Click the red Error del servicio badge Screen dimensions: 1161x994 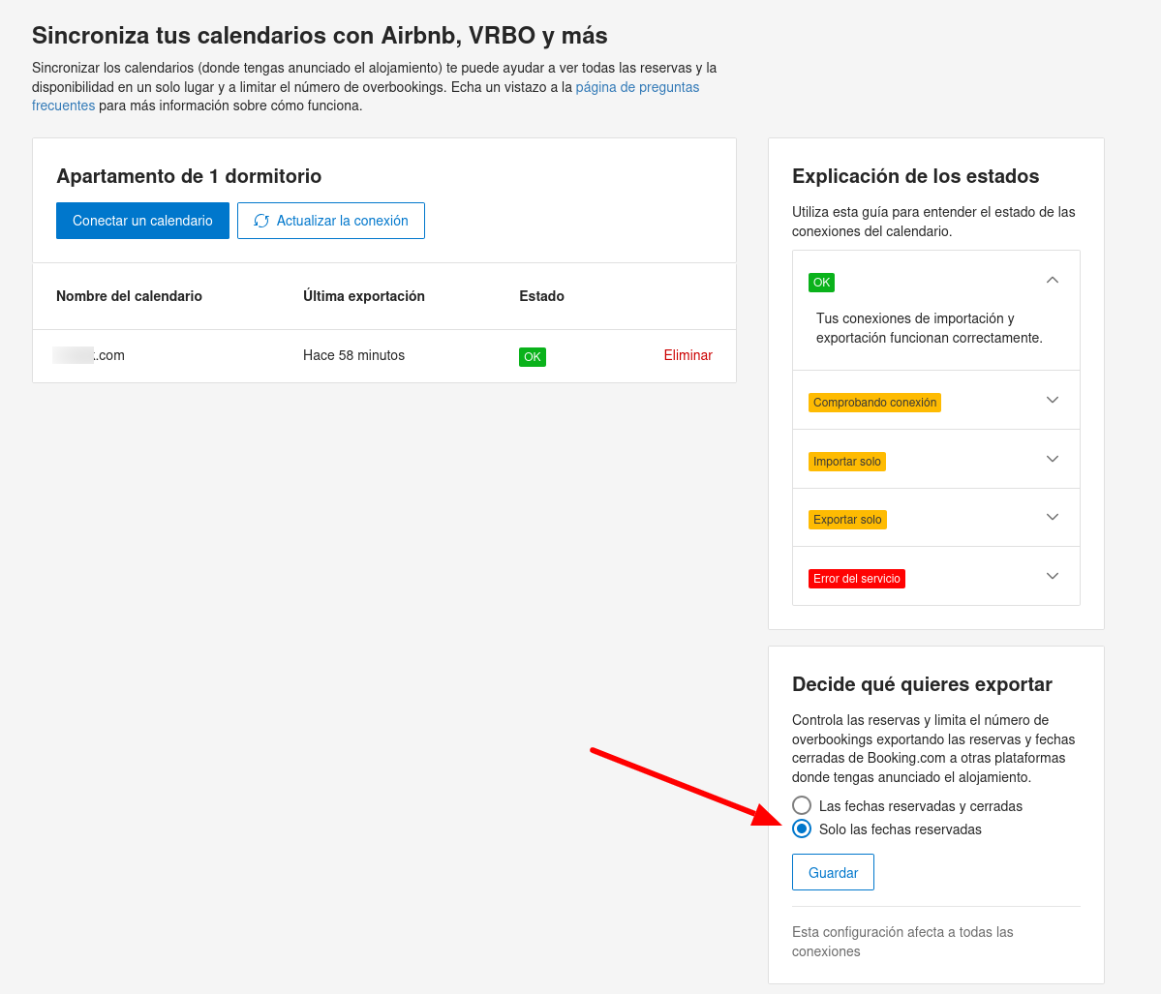[856, 579]
